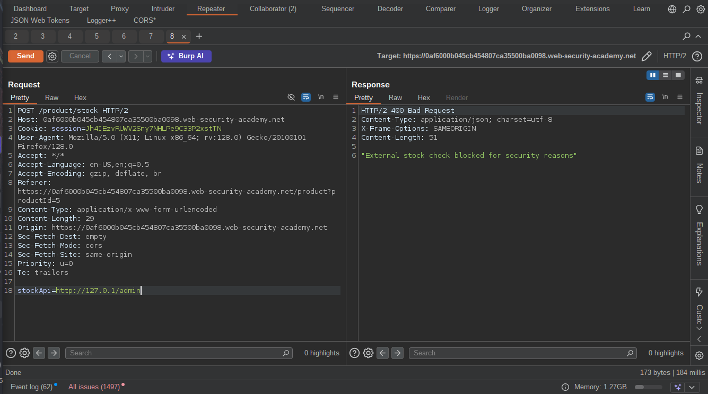Image resolution: width=708 pixels, height=394 pixels.
Task: Toggle hide non-printable eye icon in Request
Action: 291,97
